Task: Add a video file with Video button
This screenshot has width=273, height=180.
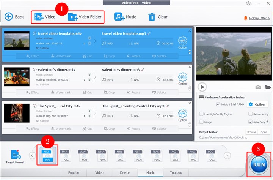Action: 45,17
